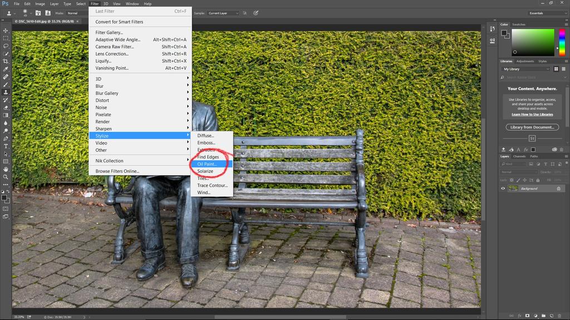Choose the Crop tool
This screenshot has width=570, height=320.
[x=6, y=61]
